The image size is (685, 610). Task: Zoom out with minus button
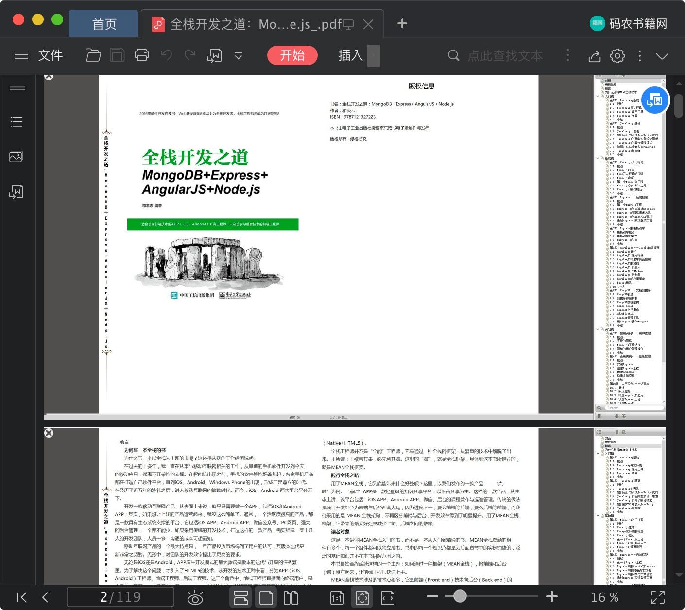(x=432, y=596)
